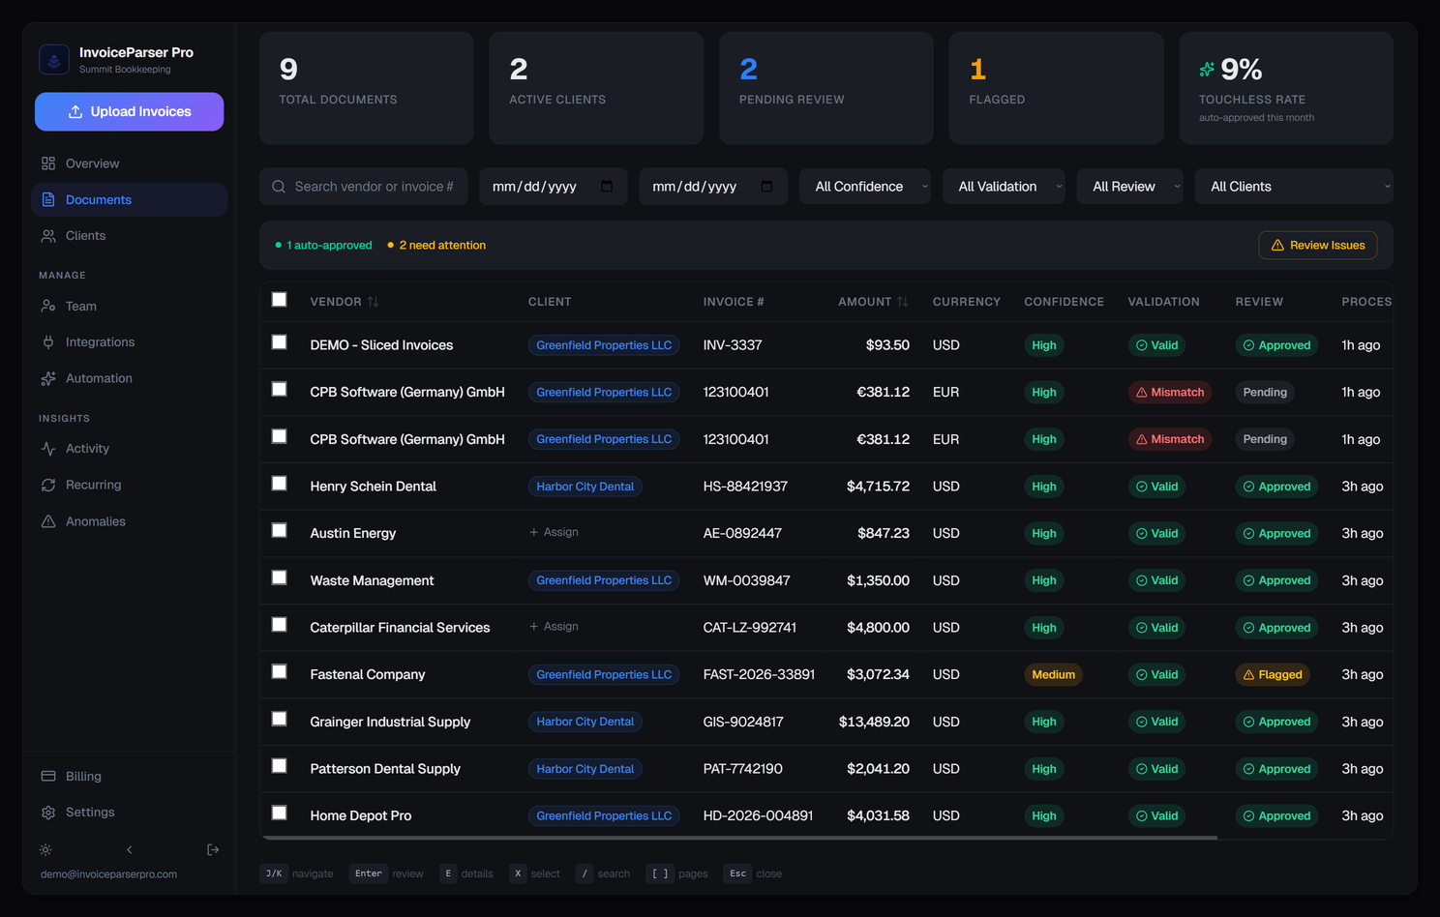The image size is (1440, 917).
Task: Check the Henry Schein Dental row checkbox
Action: coord(280,484)
